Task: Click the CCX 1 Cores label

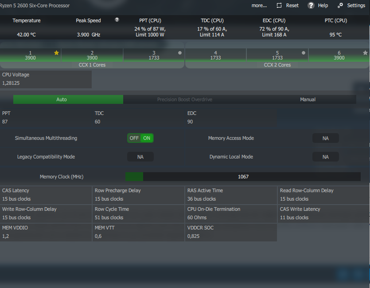Action: click(x=92, y=65)
